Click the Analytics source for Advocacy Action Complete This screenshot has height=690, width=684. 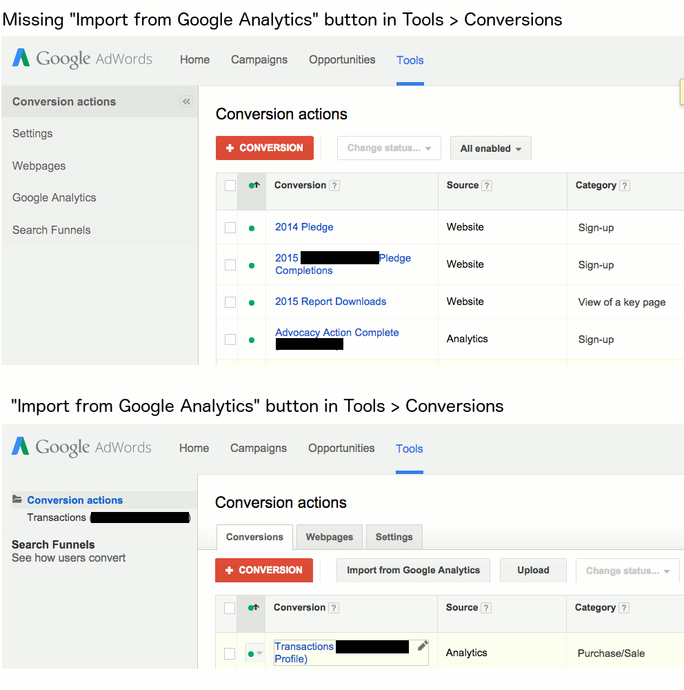(467, 339)
